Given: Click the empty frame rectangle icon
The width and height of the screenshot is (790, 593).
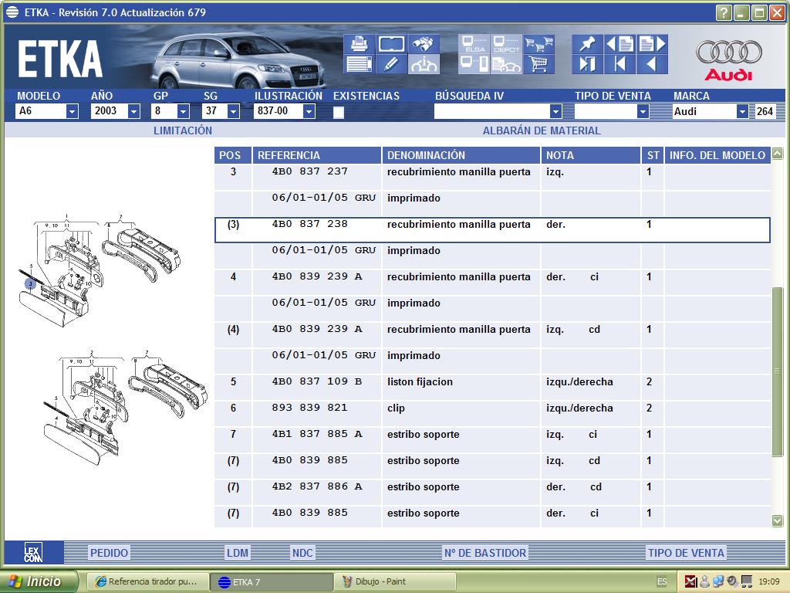Looking at the screenshot, I should coord(391,44).
